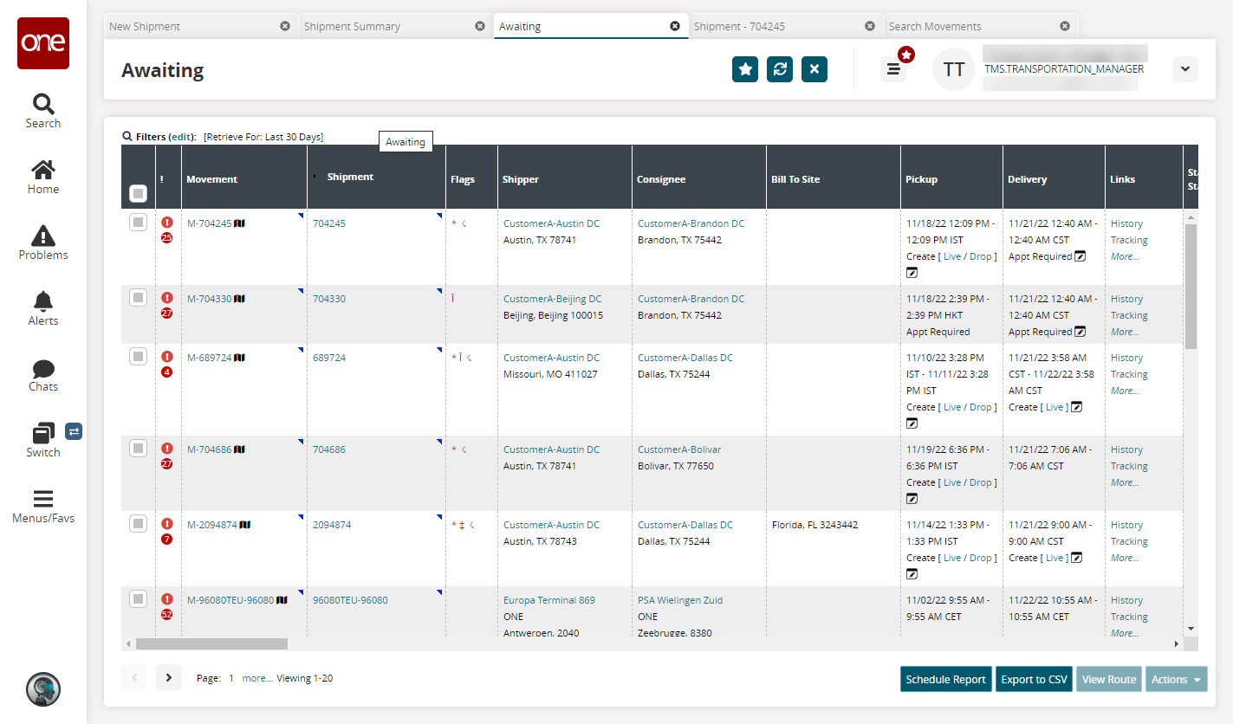
Task: Switch to the Search Movements tab
Action: (x=935, y=26)
